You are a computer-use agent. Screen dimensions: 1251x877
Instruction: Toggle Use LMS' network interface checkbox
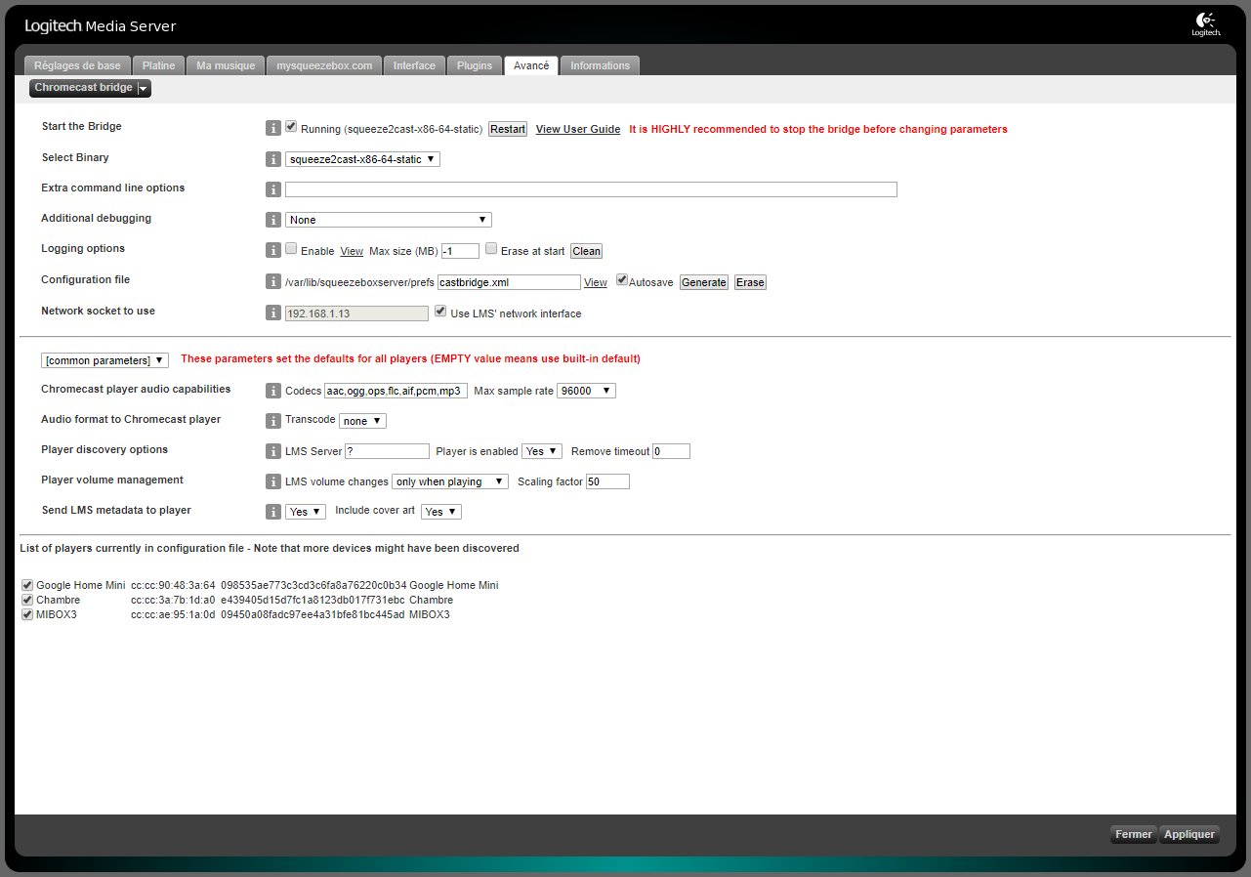440,312
